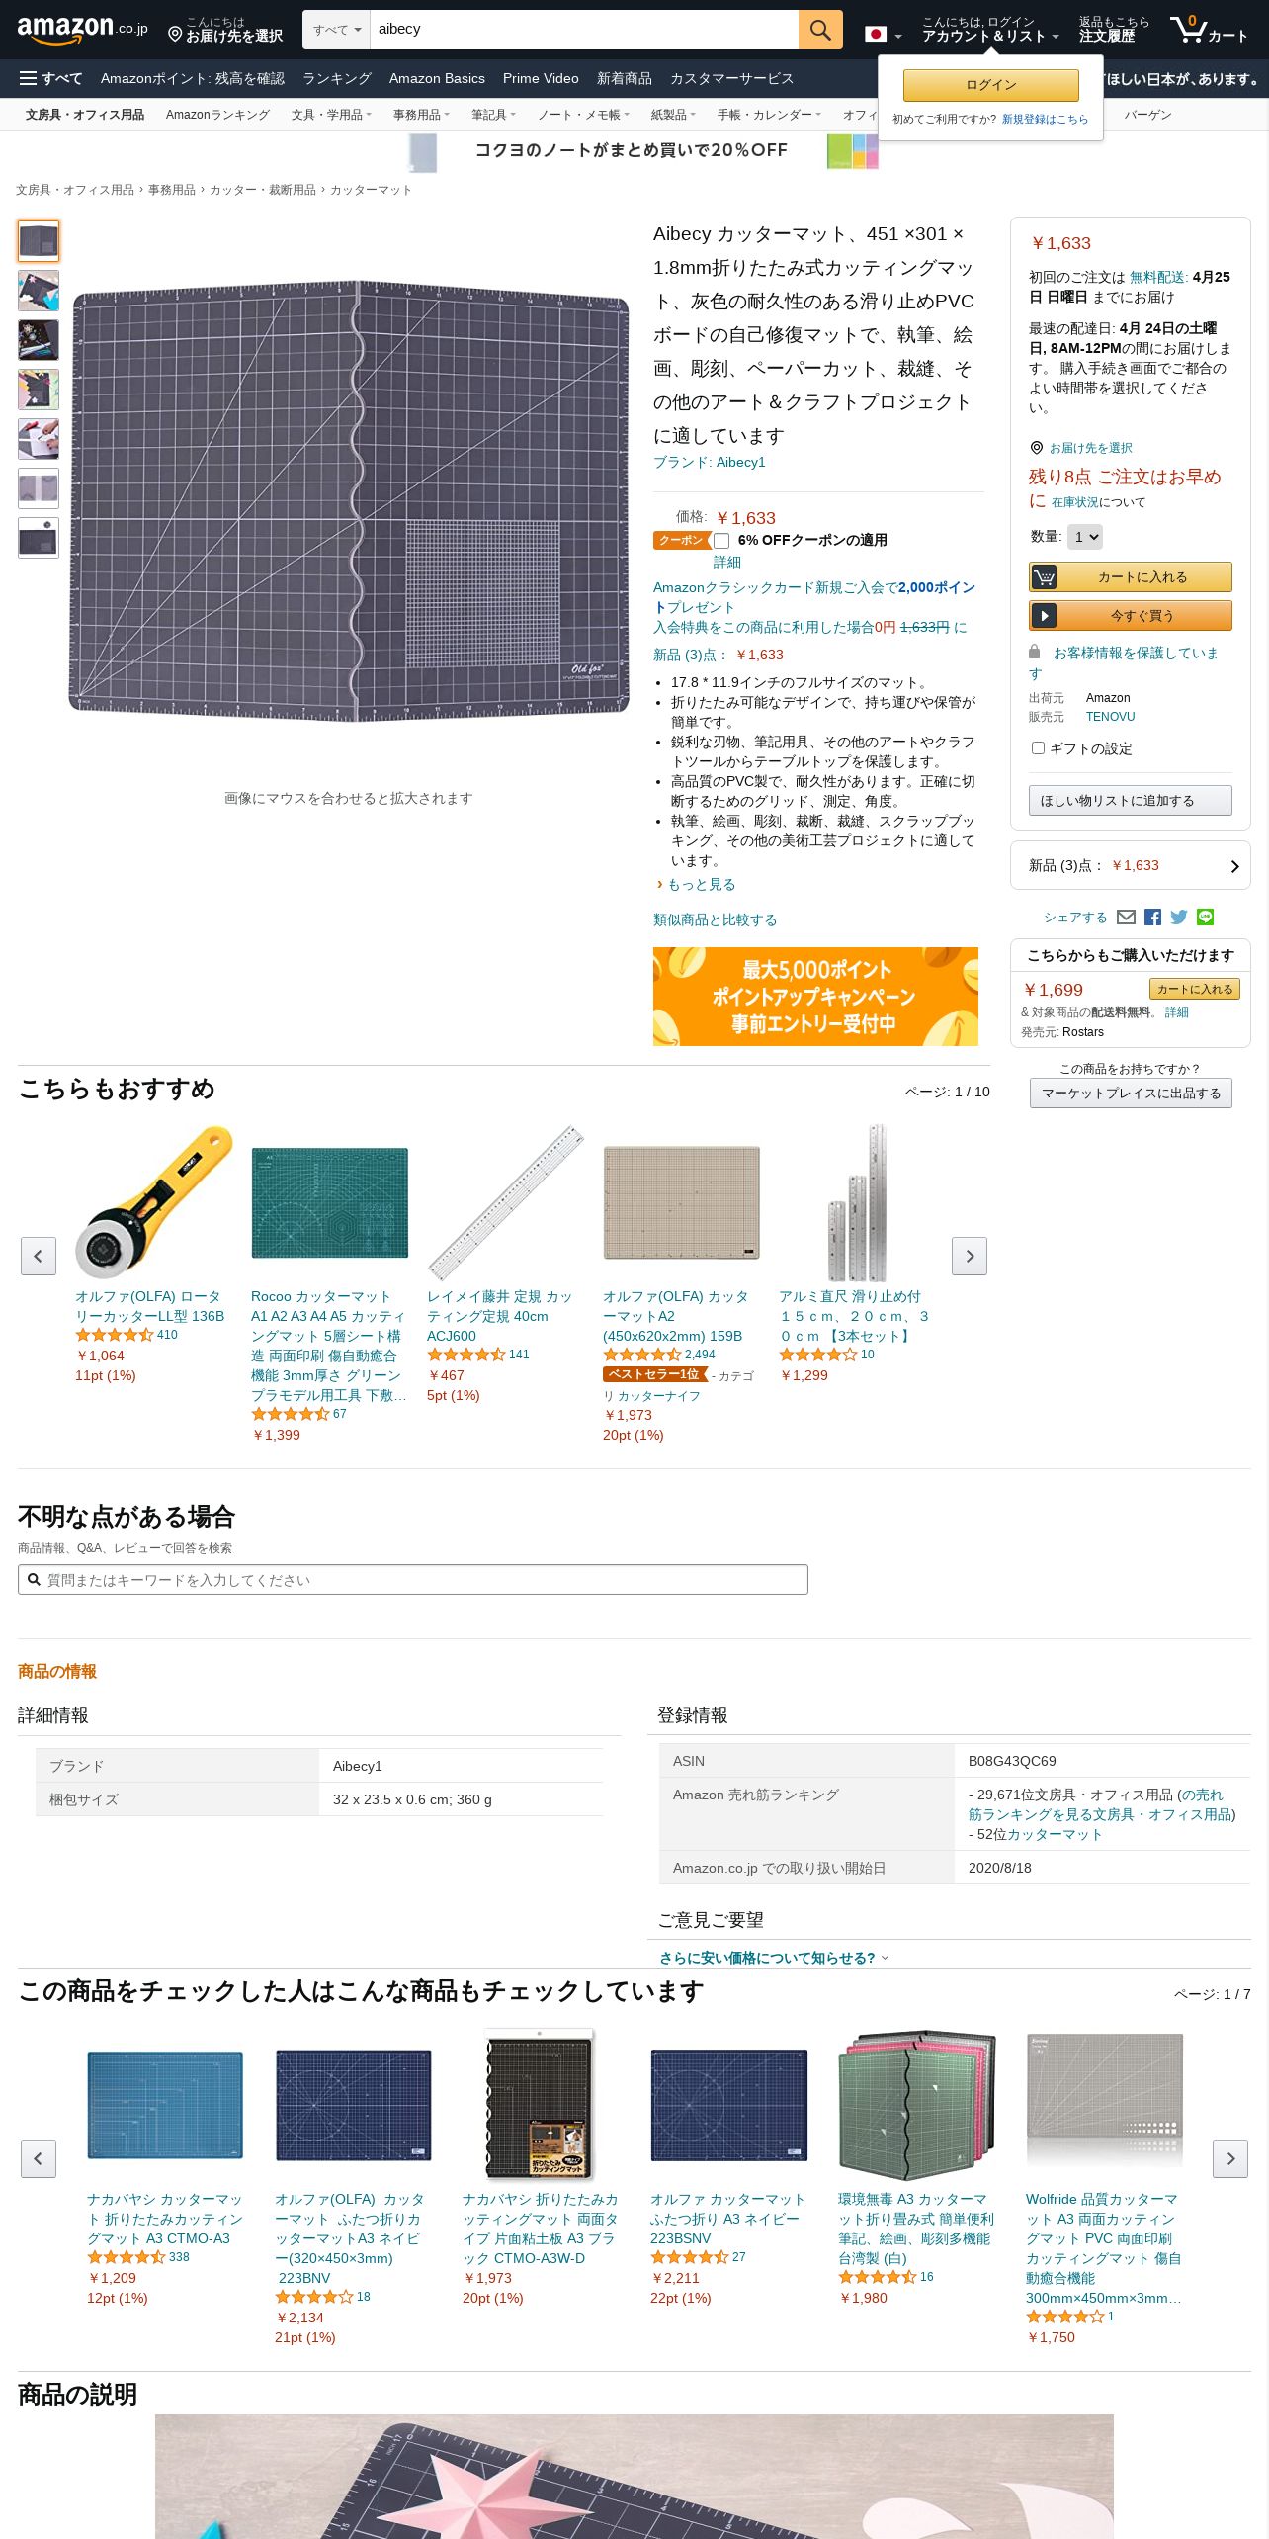This screenshot has height=2539, width=1269.
Task: Click the question keyword search field
Action: [413, 1580]
